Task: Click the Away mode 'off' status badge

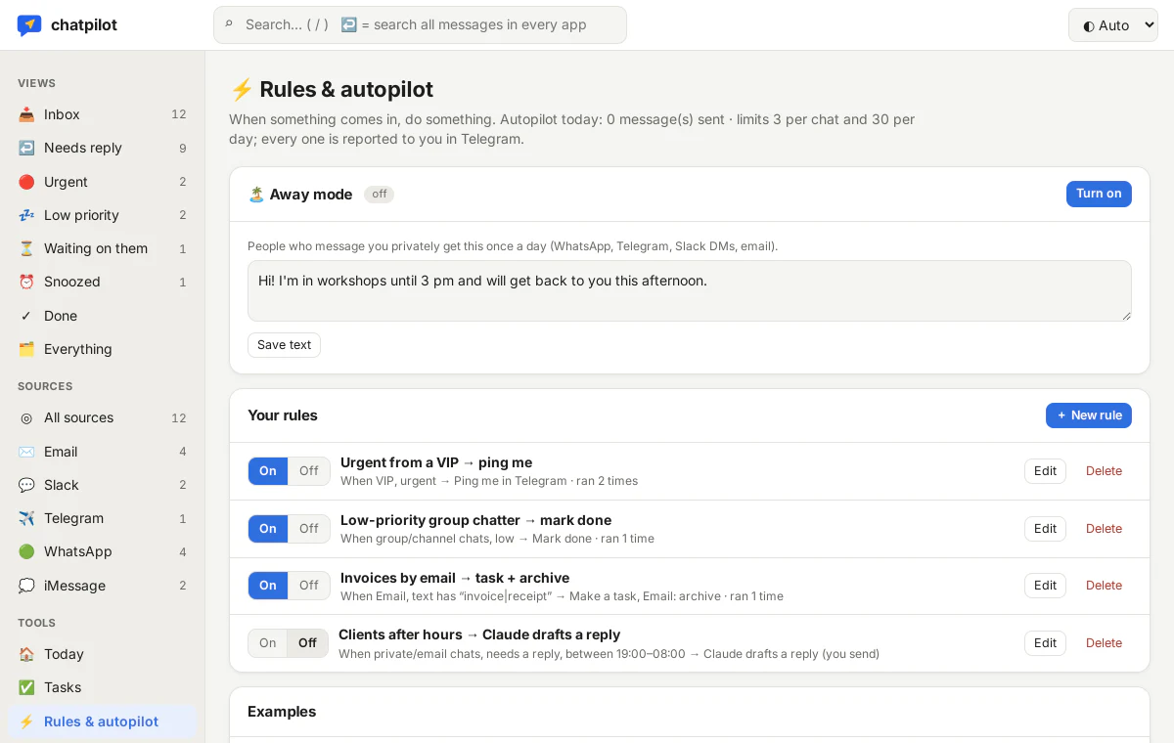Action: (379, 195)
